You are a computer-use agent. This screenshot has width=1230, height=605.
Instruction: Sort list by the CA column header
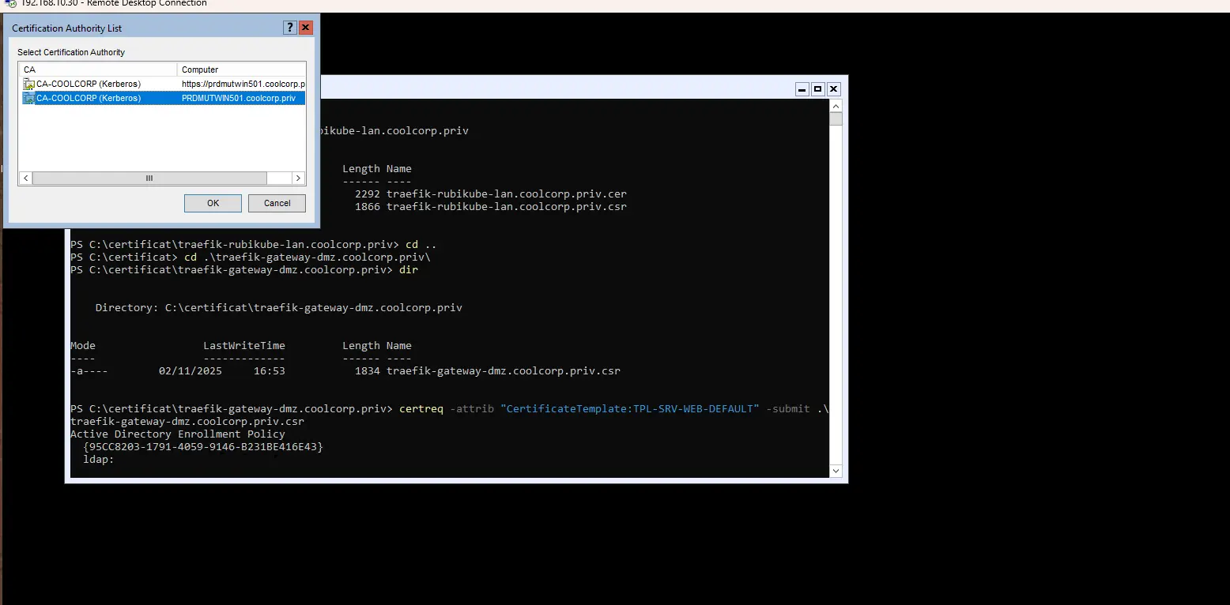(x=98, y=70)
